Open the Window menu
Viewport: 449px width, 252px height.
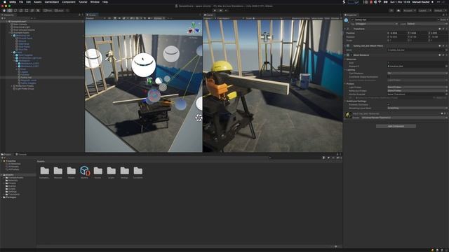pyautogui.click(x=95, y=2)
